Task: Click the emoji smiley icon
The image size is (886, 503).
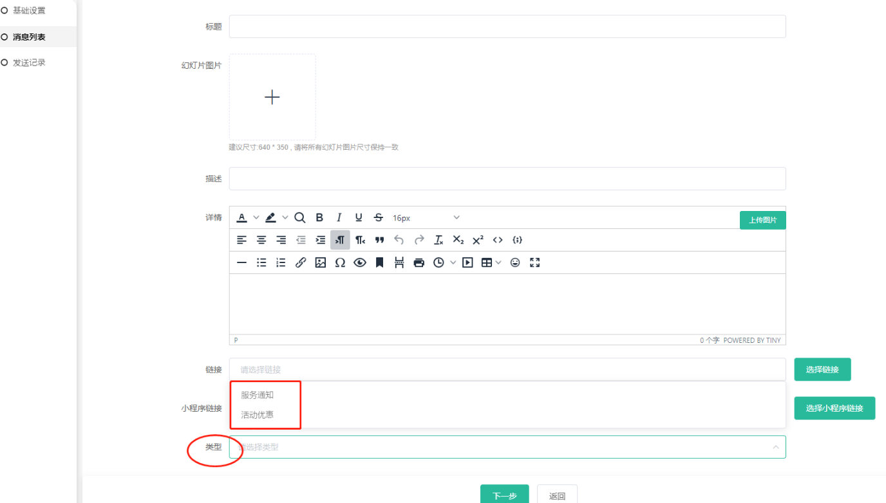Action: point(515,262)
